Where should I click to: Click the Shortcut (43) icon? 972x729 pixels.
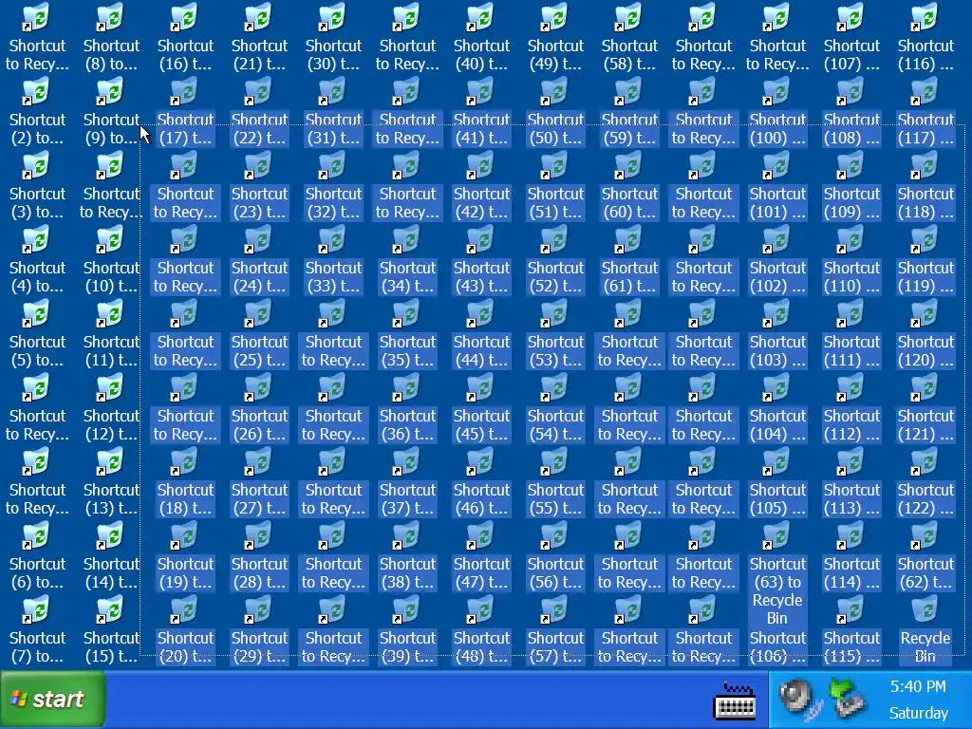pyautogui.click(x=481, y=239)
